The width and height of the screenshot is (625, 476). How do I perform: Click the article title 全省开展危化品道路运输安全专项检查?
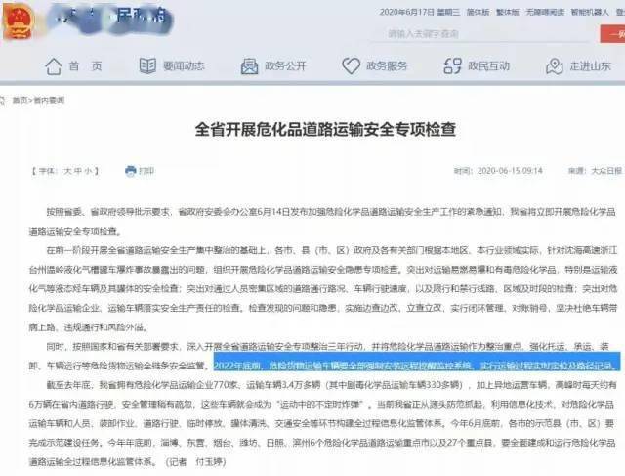[x=325, y=130]
